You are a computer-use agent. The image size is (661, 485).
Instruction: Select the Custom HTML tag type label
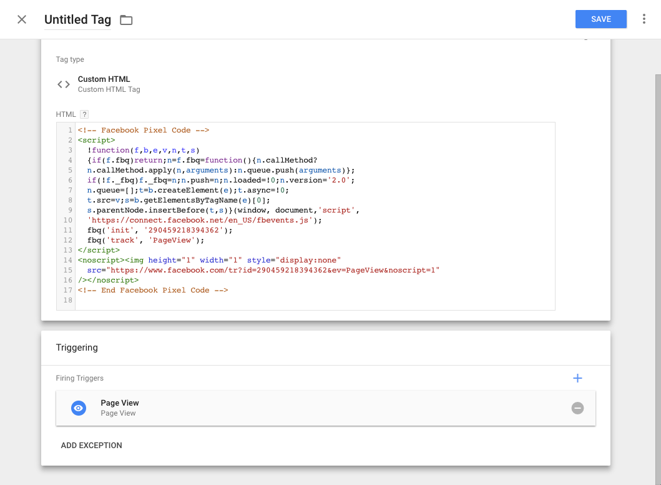104,79
